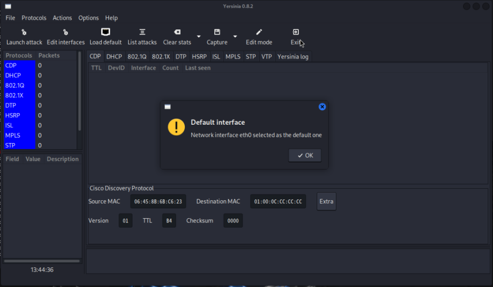The image size is (493, 287).
Task: Click the Version field showing 01
Action: [126, 221]
